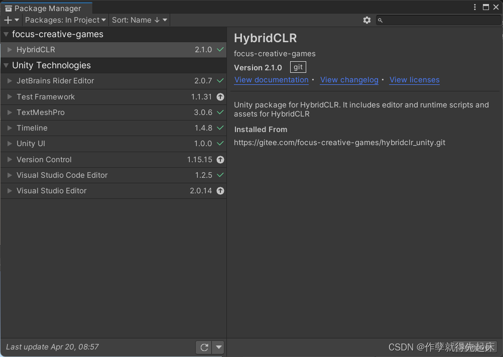Click the update icon beside Test Framework
The image size is (503, 357).
[x=220, y=97]
